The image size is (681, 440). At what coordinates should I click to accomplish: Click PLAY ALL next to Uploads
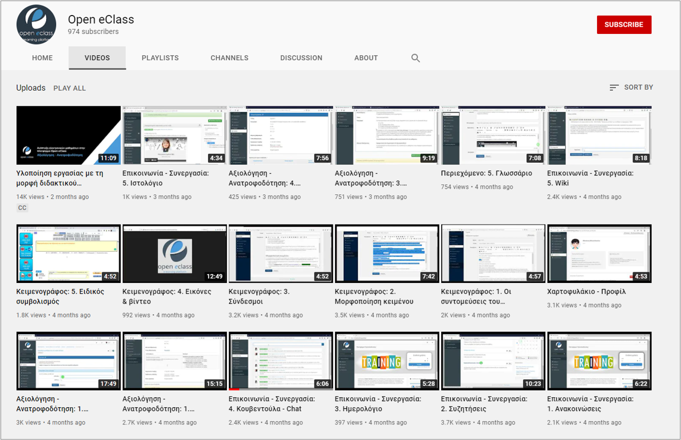[x=70, y=88]
